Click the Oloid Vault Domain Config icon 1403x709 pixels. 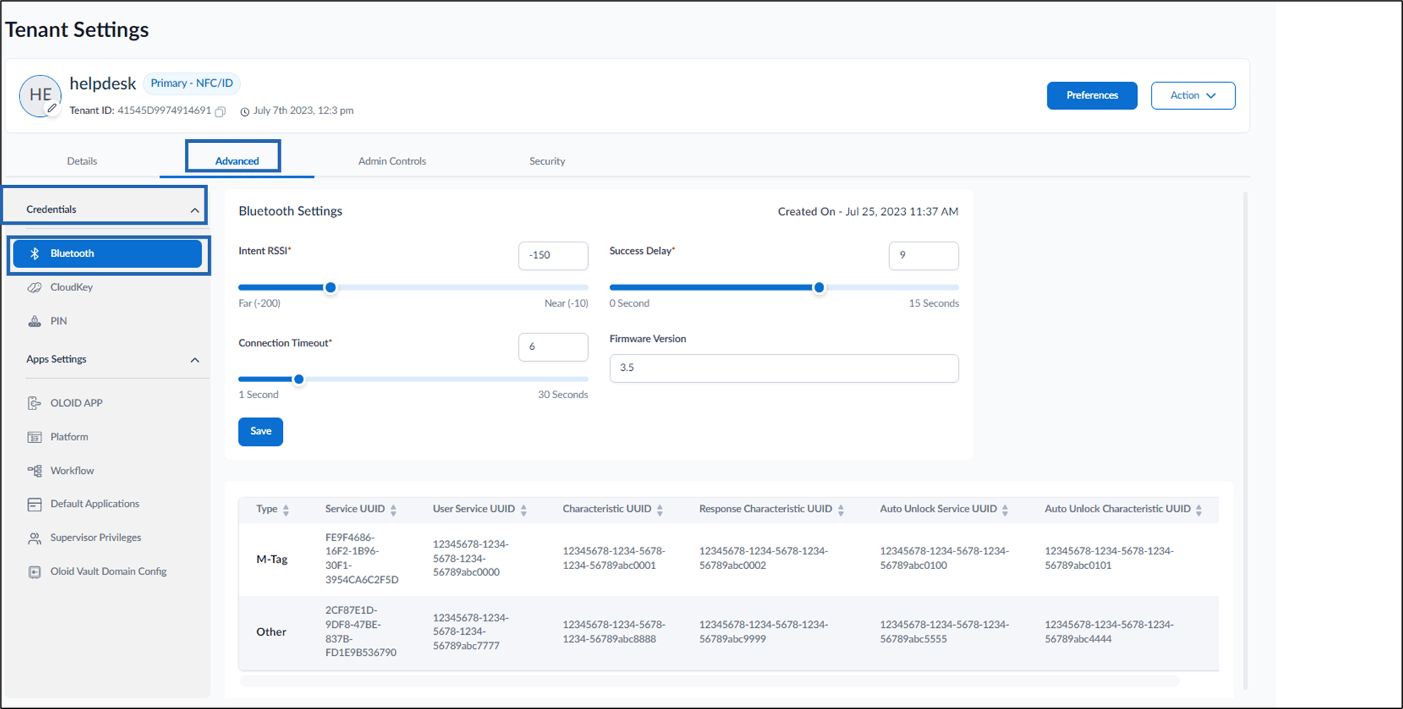[34, 572]
